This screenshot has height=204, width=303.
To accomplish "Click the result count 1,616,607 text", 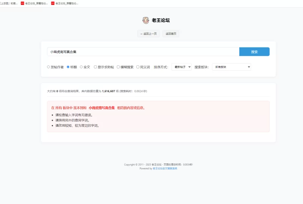I will [x=108, y=91].
